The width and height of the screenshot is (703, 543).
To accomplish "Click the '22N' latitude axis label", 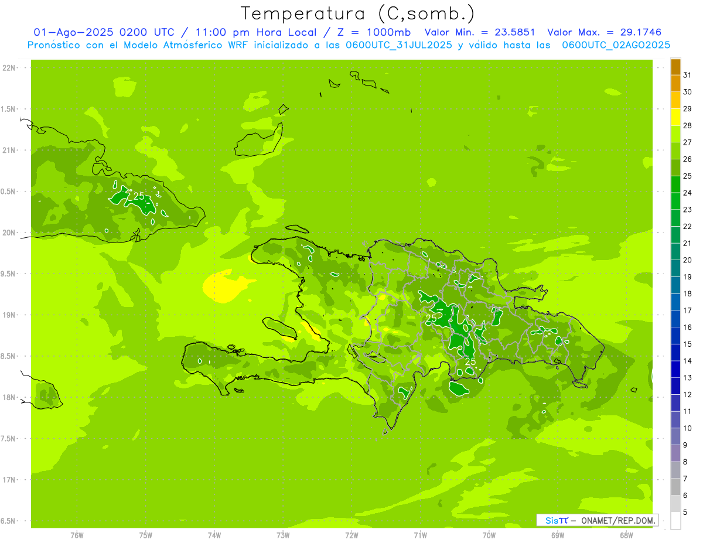I will (8, 68).
